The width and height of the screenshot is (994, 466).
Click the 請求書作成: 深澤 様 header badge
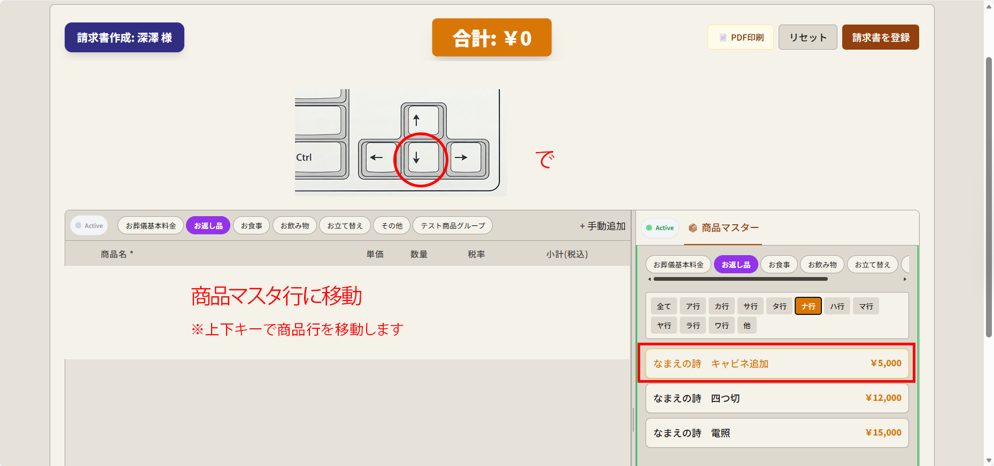coord(125,37)
